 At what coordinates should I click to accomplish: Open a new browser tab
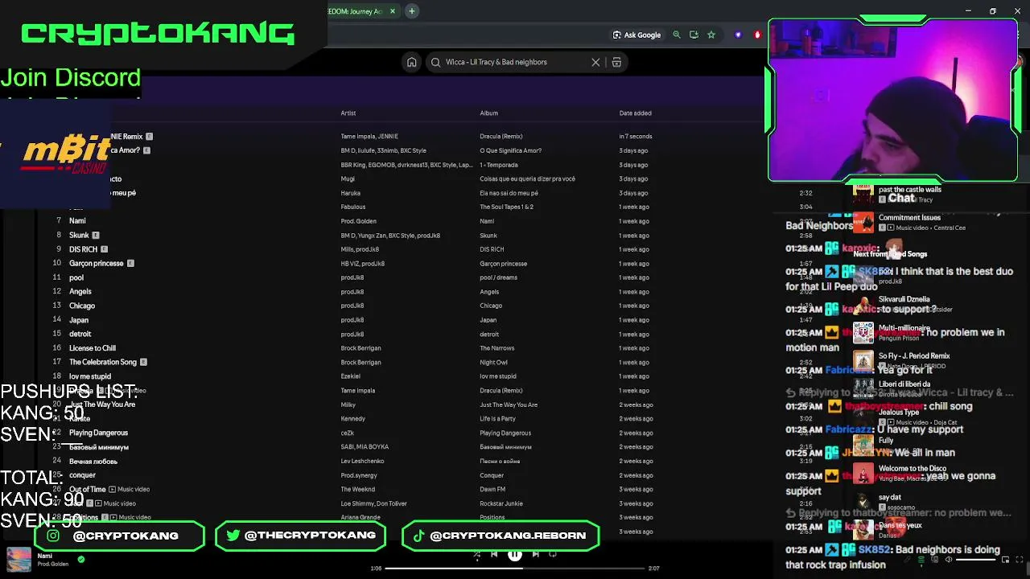pyautogui.click(x=411, y=11)
